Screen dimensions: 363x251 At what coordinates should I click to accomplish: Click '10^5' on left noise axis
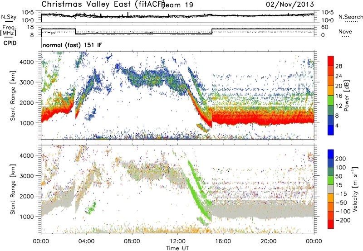28,12
